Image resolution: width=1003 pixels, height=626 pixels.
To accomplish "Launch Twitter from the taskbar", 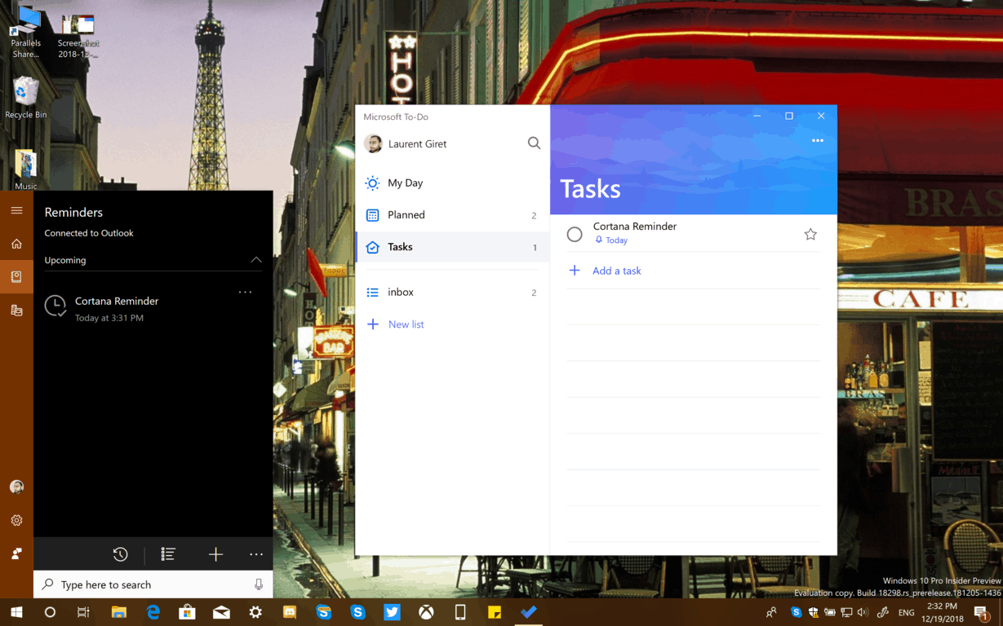I will tap(392, 612).
